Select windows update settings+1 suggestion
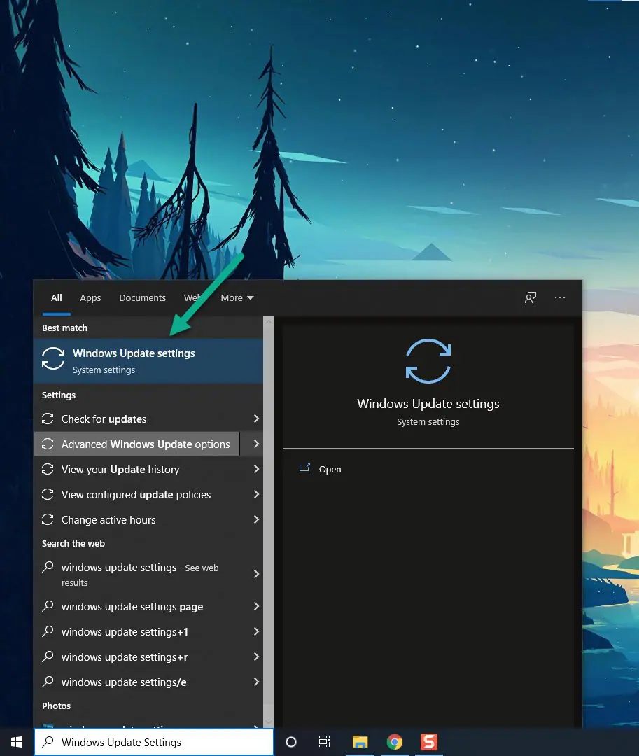This screenshot has width=639, height=756. [148, 631]
